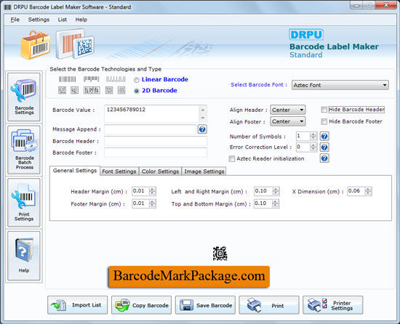Enable the Hide Barcode Header checkbox
Screen dimensions: 400x324
tap(324, 110)
